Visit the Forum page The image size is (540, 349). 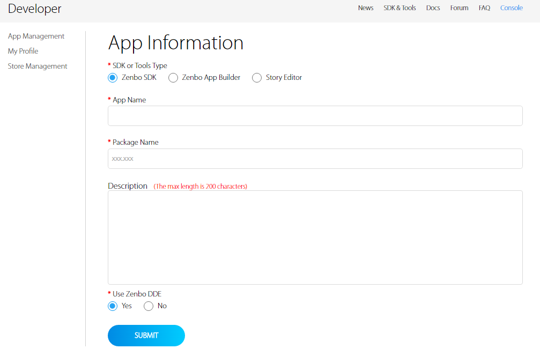[x=460, y=8]
